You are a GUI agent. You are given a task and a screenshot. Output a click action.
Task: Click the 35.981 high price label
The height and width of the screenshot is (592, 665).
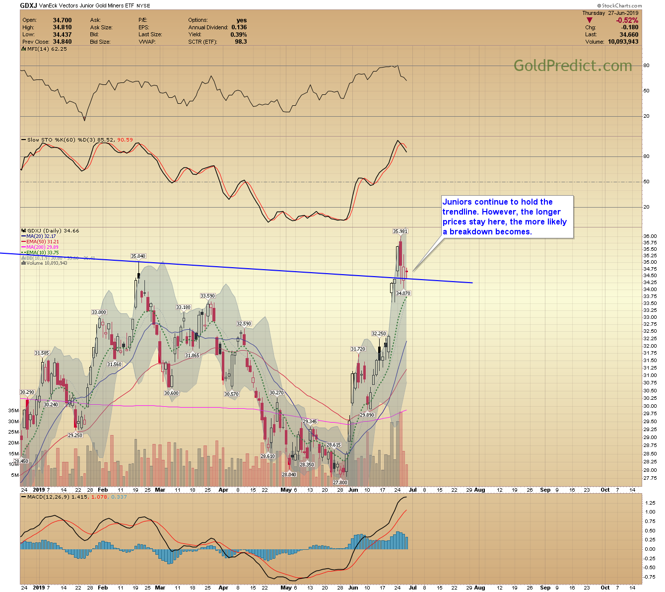click(x=400, y=231)
